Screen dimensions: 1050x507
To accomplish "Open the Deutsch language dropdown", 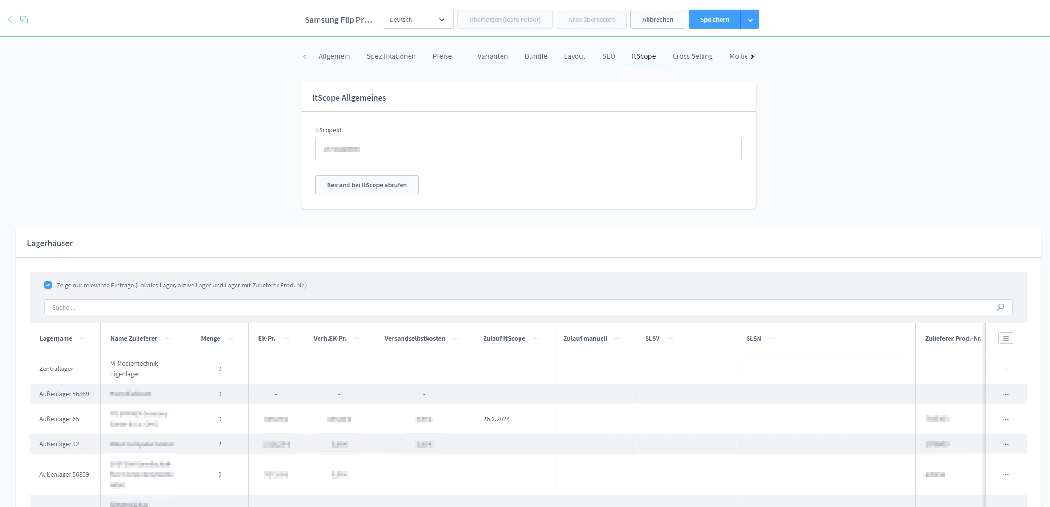I will (x=417, y=19).
